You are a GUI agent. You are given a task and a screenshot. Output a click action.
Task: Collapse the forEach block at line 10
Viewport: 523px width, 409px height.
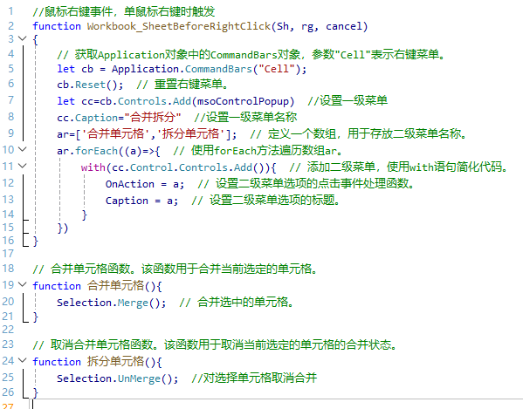click(x=23, y=149)
